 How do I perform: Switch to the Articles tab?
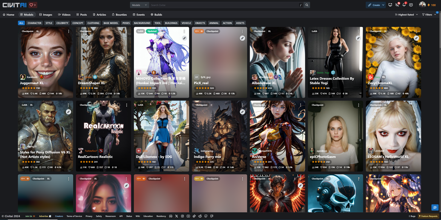(x=99, y=15)
